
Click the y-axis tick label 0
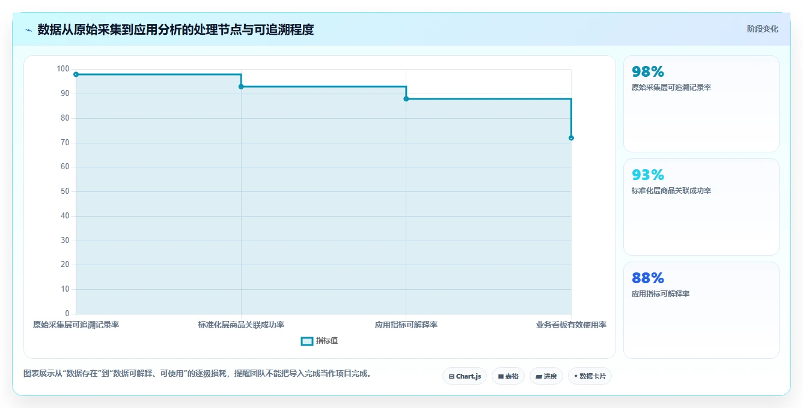(x=67, y=314)
